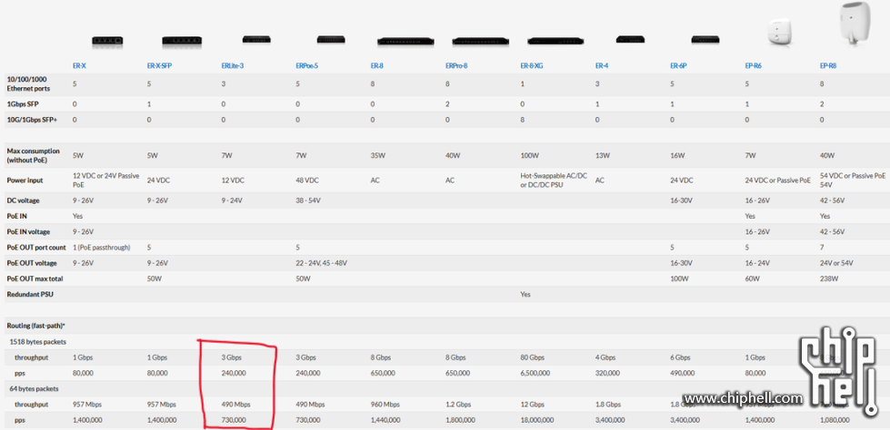Click the '16W' max consumption cell

point(676,155)
